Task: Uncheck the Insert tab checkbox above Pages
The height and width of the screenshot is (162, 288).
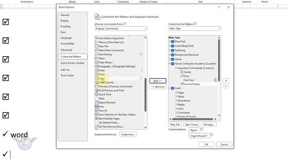Action: 172,88
